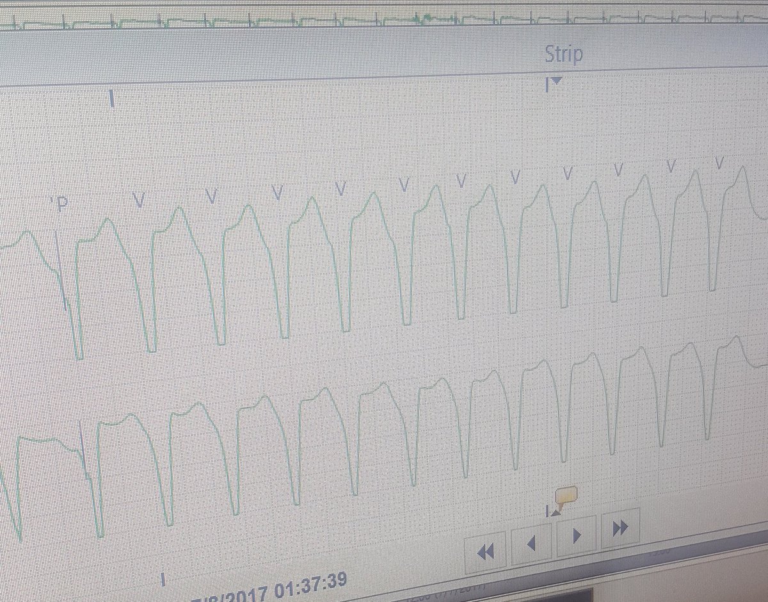Step forward with the single right arrow
The height and width of the screenshot is (602, 768).
click(577, 535)
